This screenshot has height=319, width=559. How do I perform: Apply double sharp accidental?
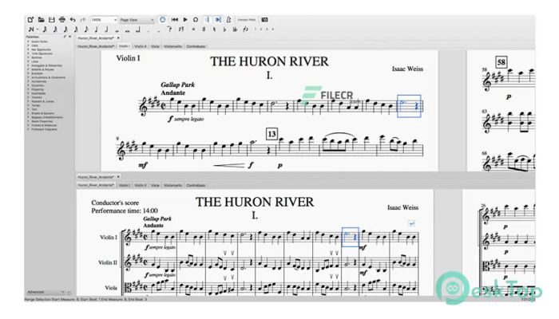click(x=193, y=30)
